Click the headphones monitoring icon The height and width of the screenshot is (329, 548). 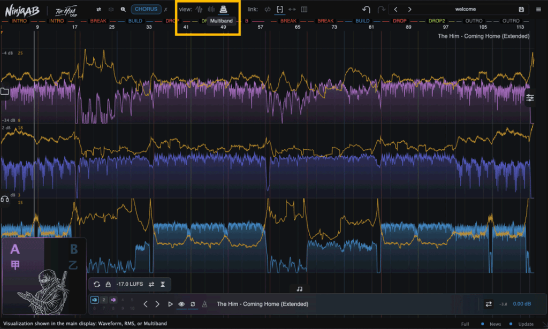click(x=4, y=199)
